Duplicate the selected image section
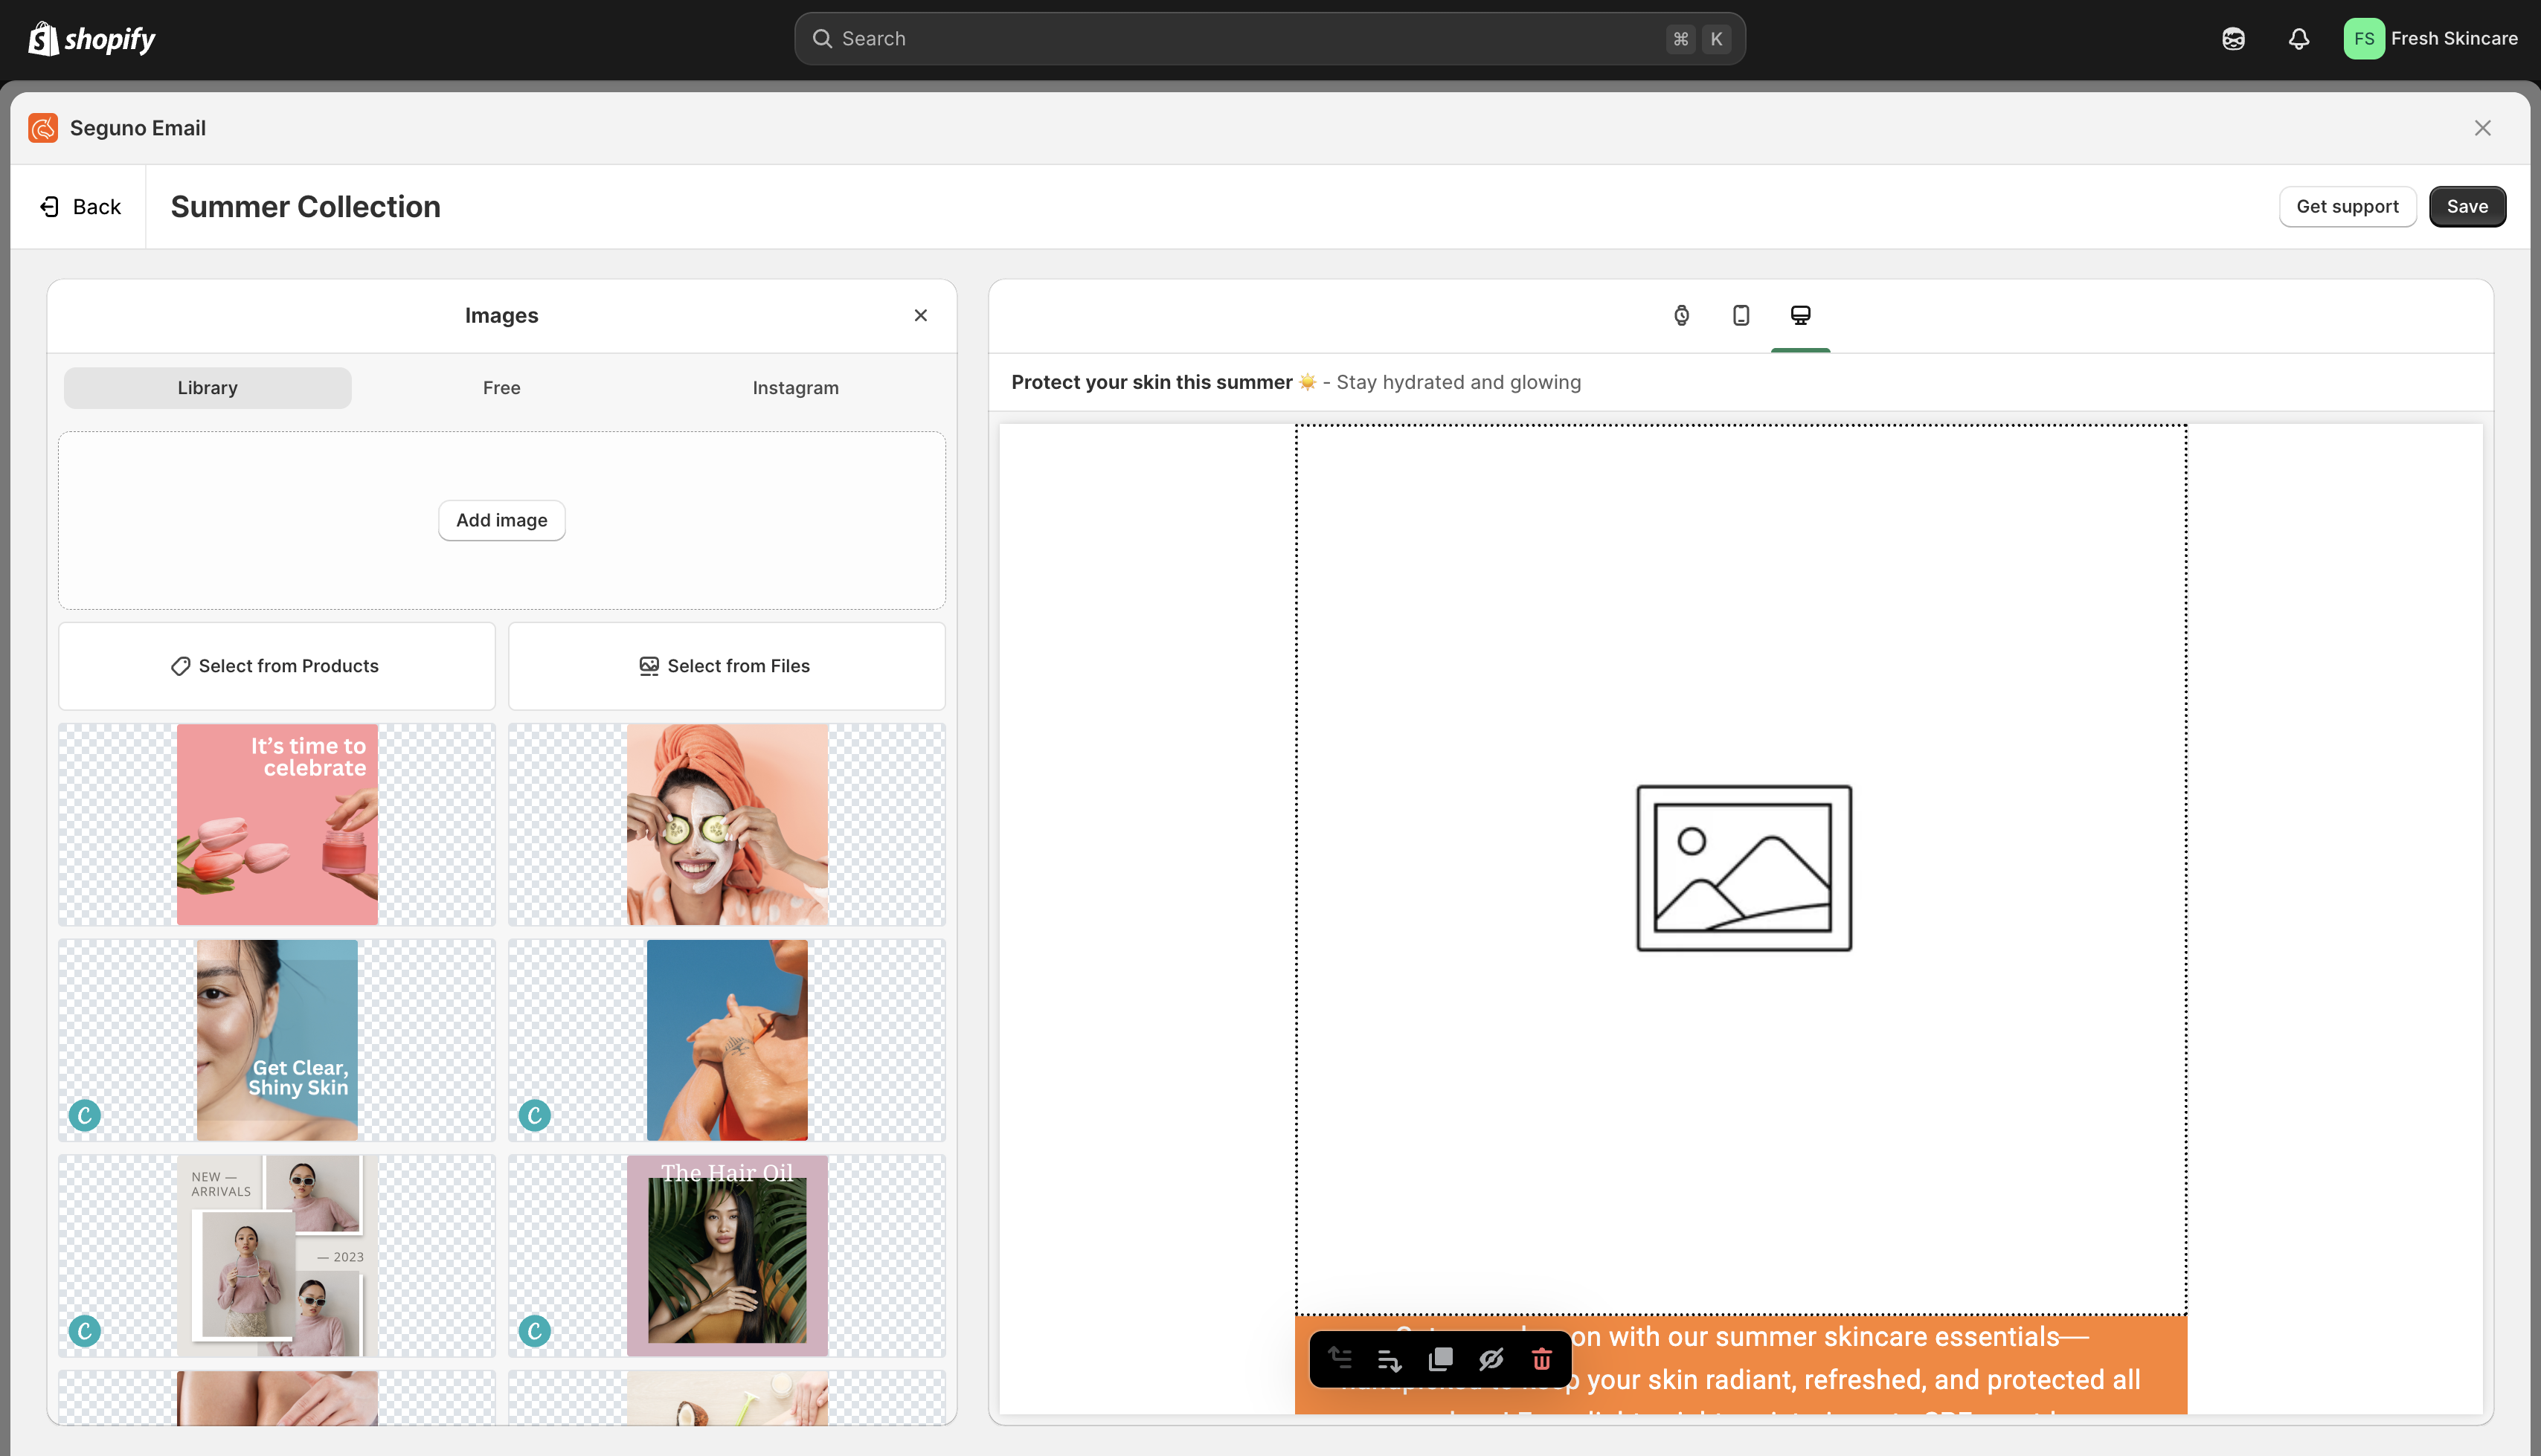 coord(1440,1359)
